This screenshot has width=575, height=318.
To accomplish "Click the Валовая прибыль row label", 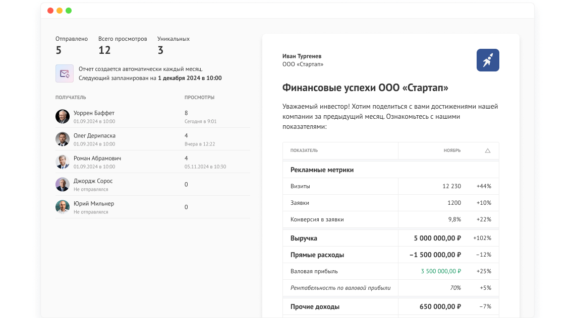I will 314,272.
